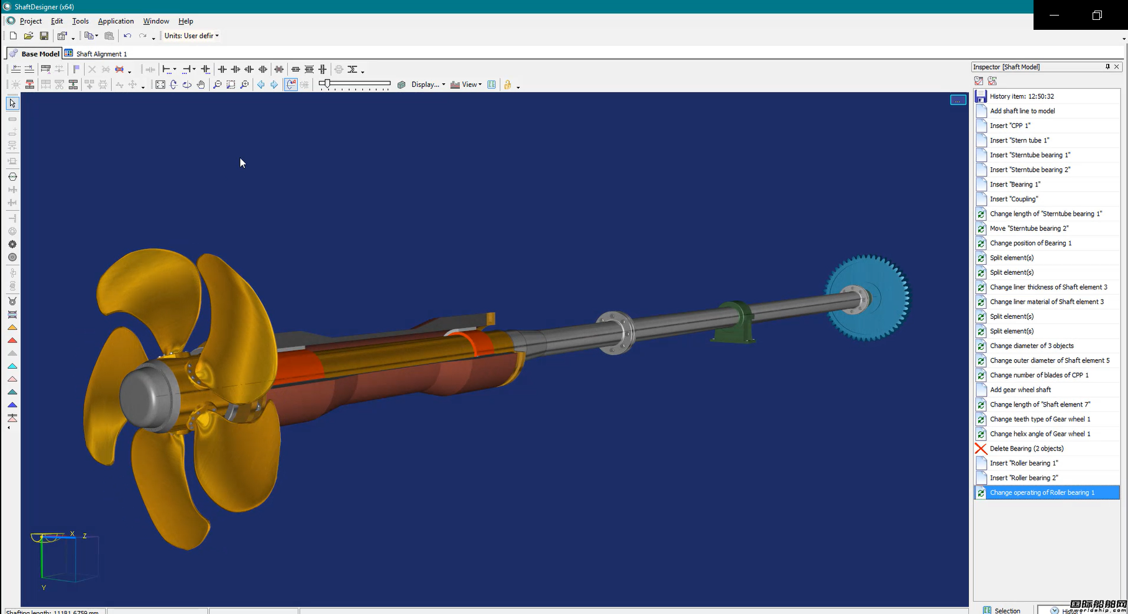
Task: Open the Tools menu
Action: pyautogui.click(x=80, y=21)
